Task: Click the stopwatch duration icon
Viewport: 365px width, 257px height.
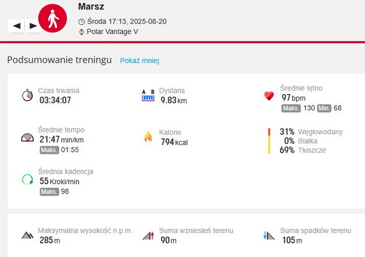Action: tap(27, 95)
